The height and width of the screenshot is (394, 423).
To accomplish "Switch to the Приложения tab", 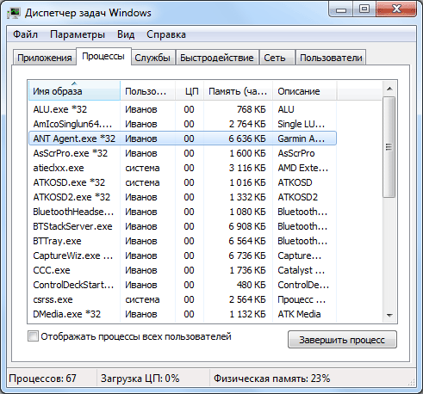I will [45, 58].
